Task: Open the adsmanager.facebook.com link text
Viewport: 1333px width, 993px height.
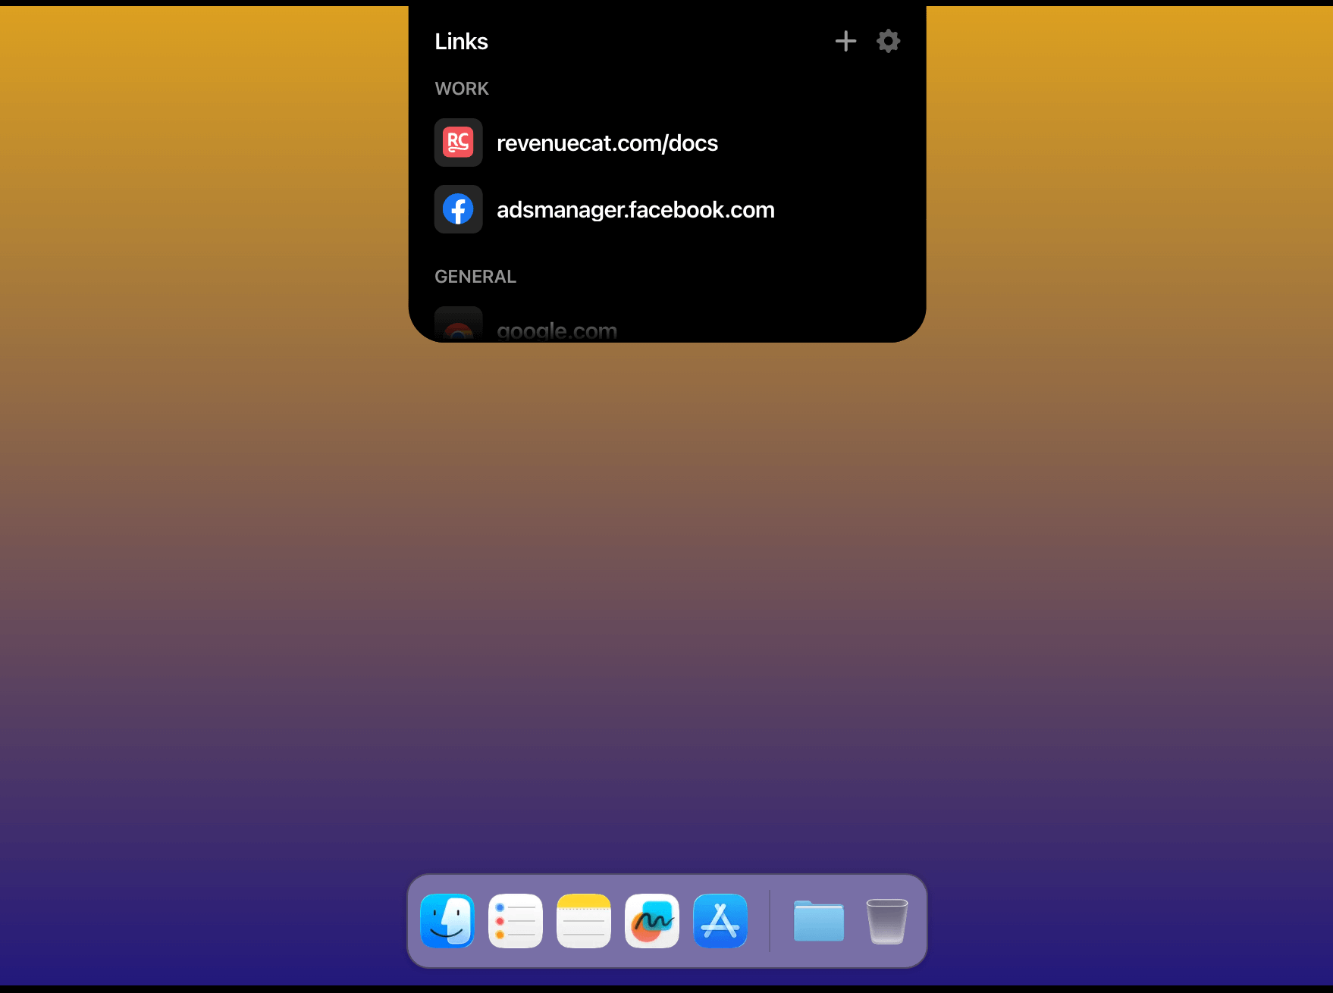Action: coord(635,210)
